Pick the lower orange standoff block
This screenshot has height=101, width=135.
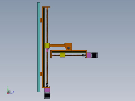pyautogui.click(x=41, y=74)
